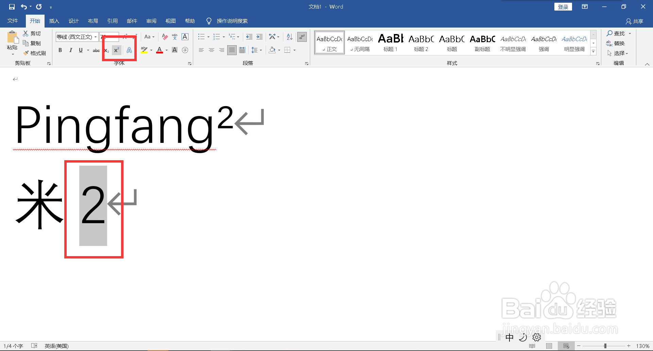Screen dimensions: 653x351
Task: Adjust the zoom slider handle in status bar
Action: (x=605, y=346)
